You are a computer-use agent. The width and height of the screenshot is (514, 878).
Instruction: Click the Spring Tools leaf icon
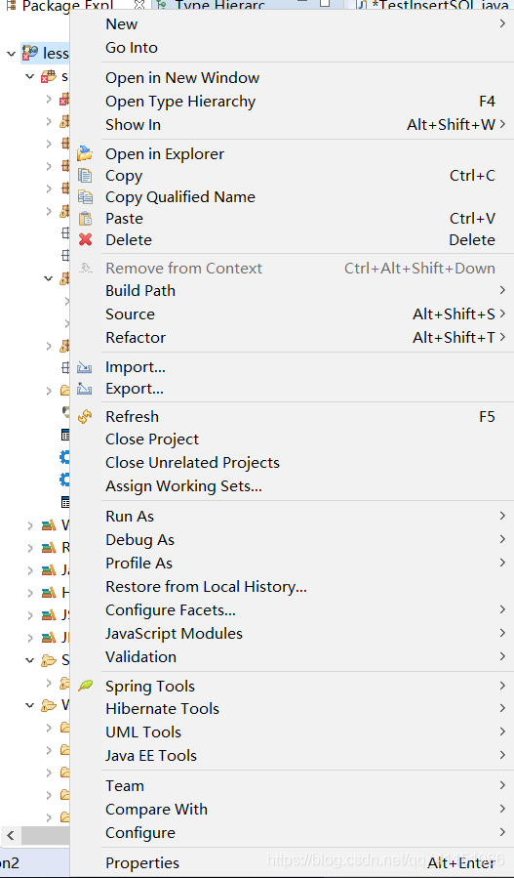pos(85,686)
